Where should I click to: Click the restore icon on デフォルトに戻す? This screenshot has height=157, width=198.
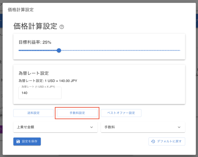pos(153,141)
